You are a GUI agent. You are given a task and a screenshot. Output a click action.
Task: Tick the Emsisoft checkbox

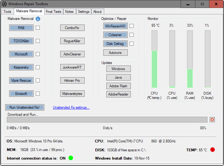tap(38, 93)
